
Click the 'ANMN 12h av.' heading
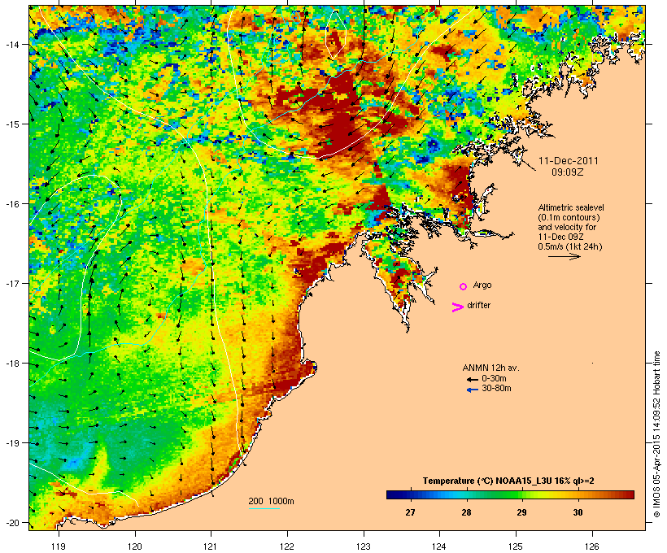pyautogui.click(x=490, y=368)
